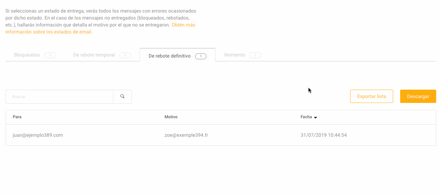
Task: Toggle sort using the Fecha arrow
Action: (316, 118)
